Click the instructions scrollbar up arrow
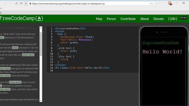Image resolution: width=189 pixels, height=106 pixels. pyautogui.click(x=41, y=28)
